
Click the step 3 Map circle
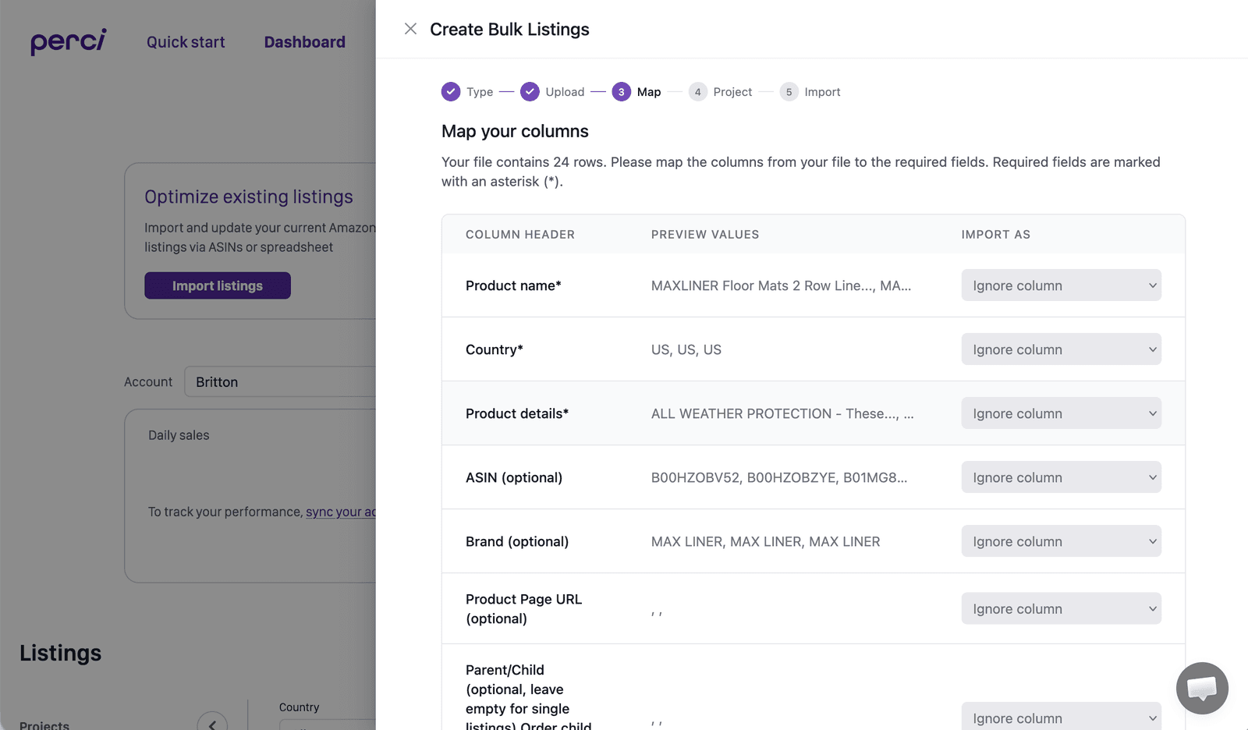point(621,92)
